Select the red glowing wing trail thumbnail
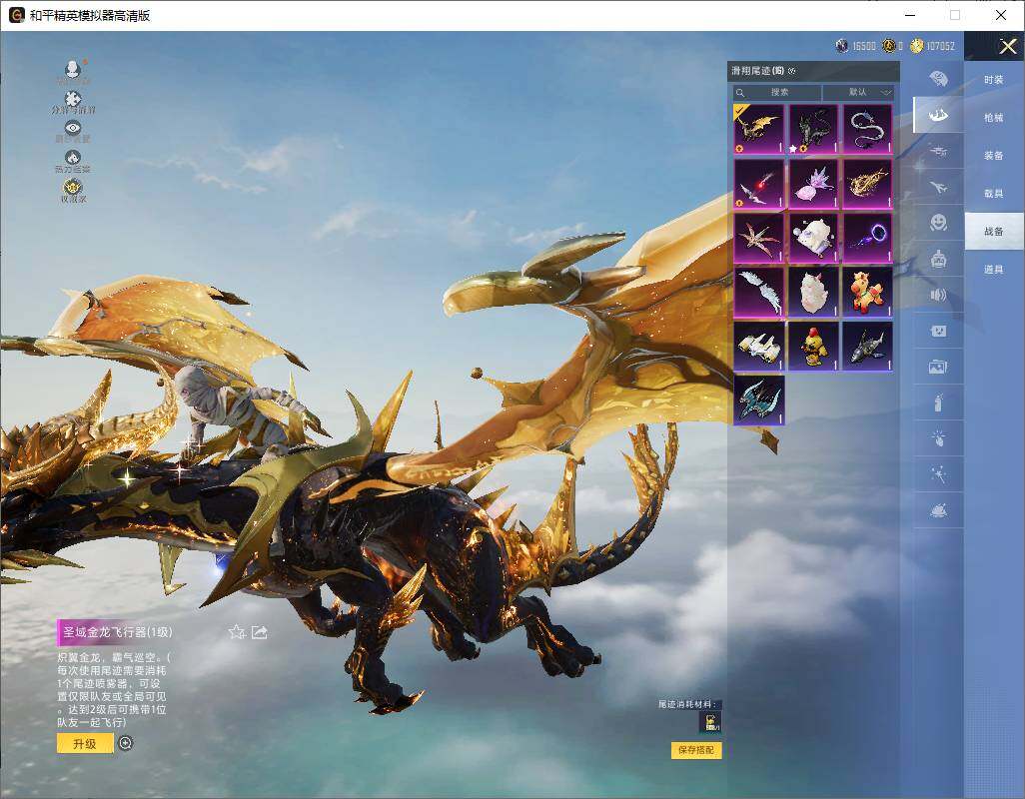Screen dimensions: 1025x799 point(759,184)
